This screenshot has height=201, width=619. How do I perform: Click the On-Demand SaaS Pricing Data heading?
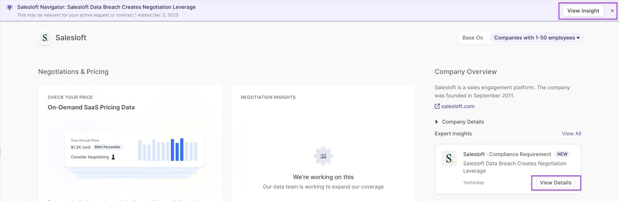point(91,107)
